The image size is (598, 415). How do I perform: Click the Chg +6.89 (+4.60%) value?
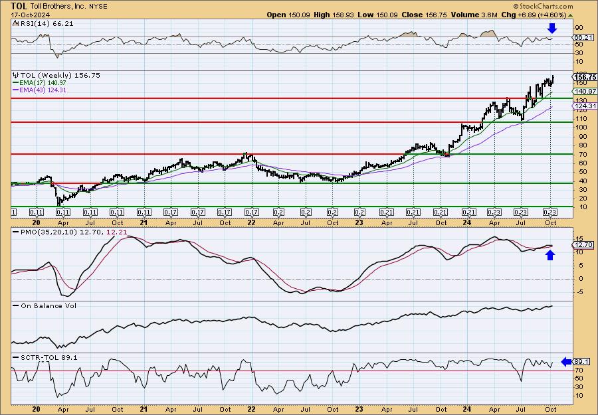534,15
